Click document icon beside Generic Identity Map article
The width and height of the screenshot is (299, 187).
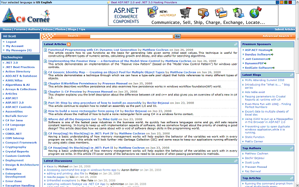pyautogui.click(x=45, y=72)
